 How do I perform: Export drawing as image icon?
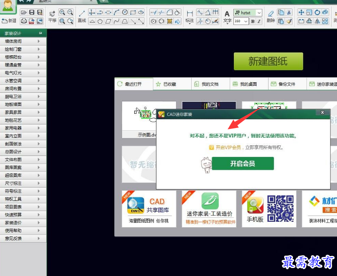(40, 21)
